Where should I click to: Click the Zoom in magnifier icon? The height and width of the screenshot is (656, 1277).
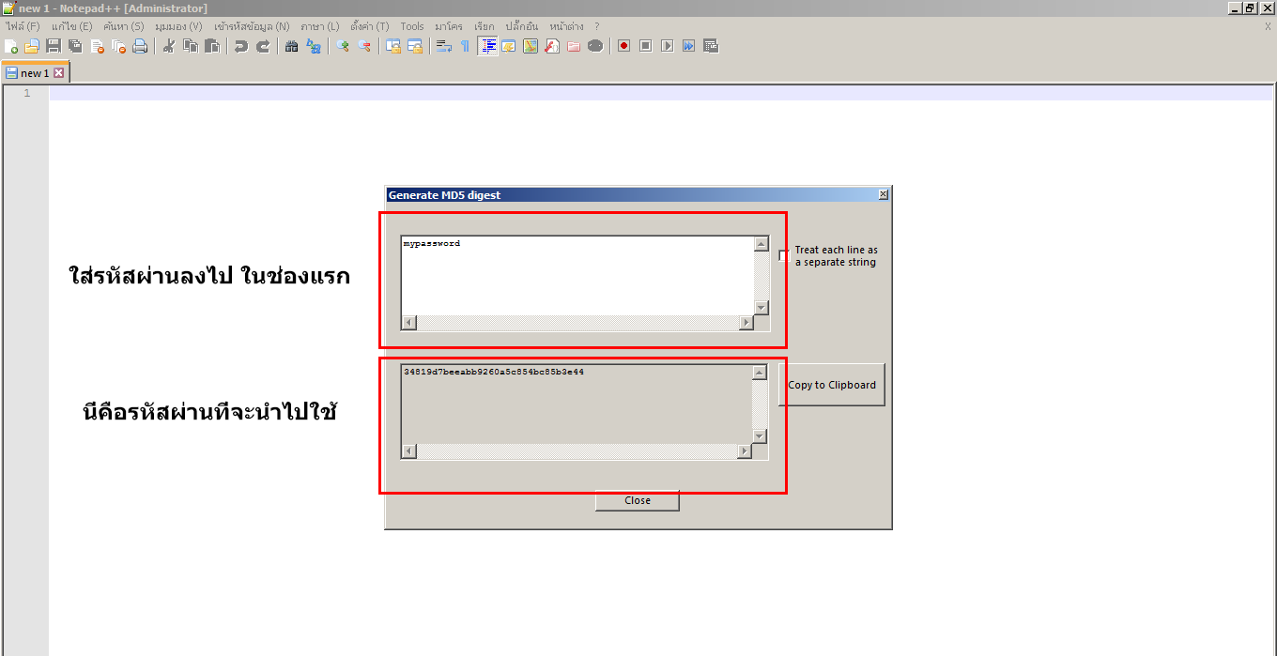[343, 46]
